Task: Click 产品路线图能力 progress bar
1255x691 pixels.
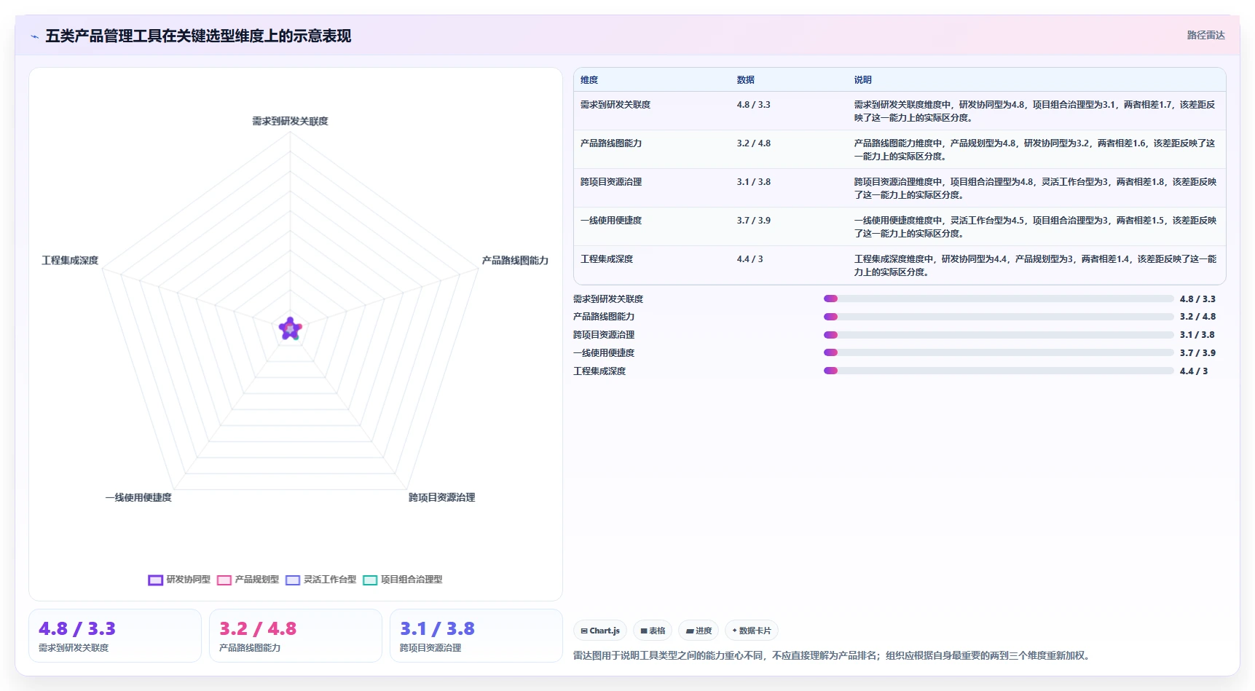Action: click(x=999, y=317)
